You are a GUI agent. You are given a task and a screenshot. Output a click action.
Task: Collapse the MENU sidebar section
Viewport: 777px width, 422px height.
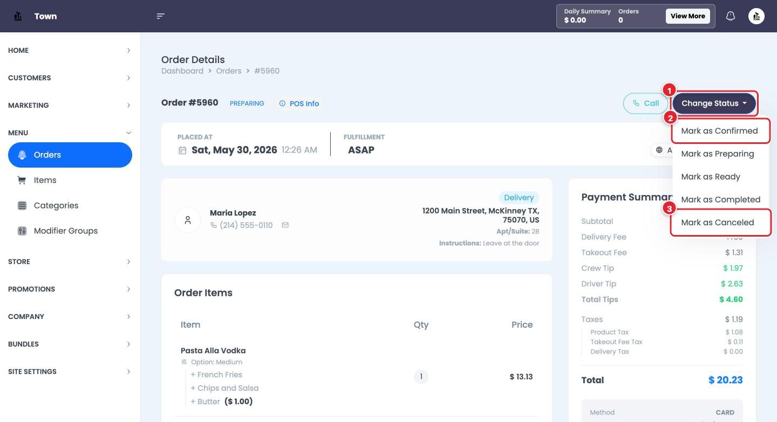70,133
